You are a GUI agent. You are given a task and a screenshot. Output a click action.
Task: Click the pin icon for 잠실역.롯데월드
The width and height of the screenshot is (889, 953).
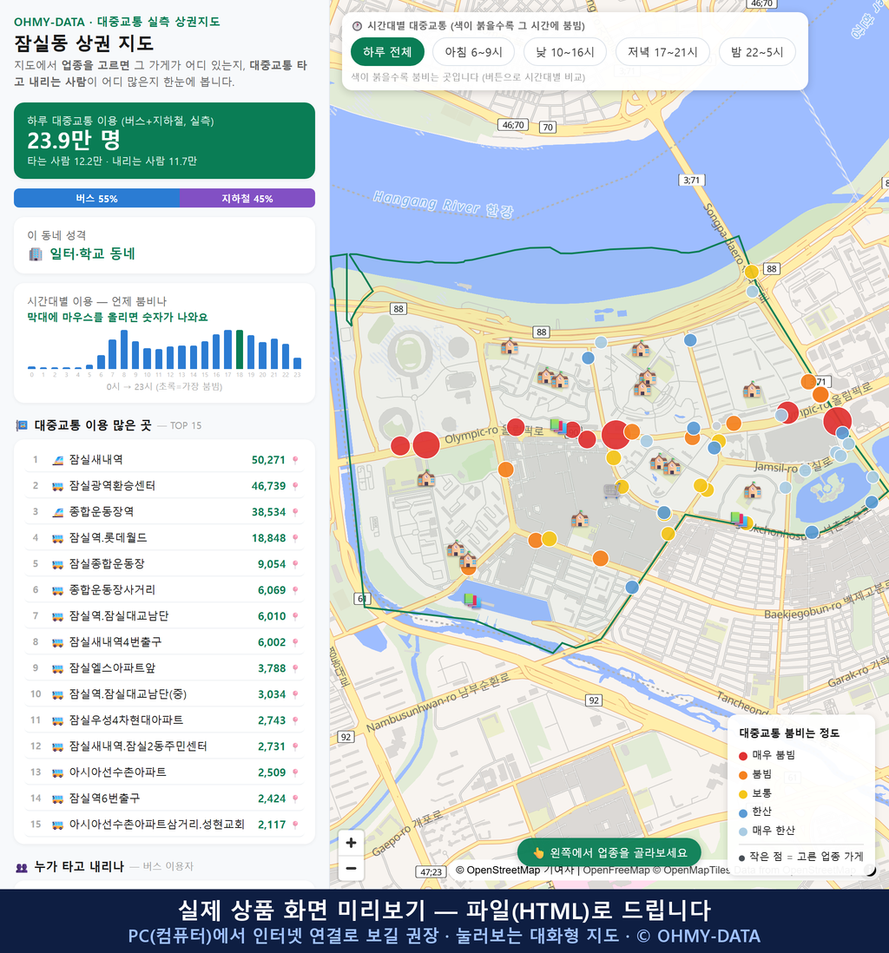click(295, 538)
